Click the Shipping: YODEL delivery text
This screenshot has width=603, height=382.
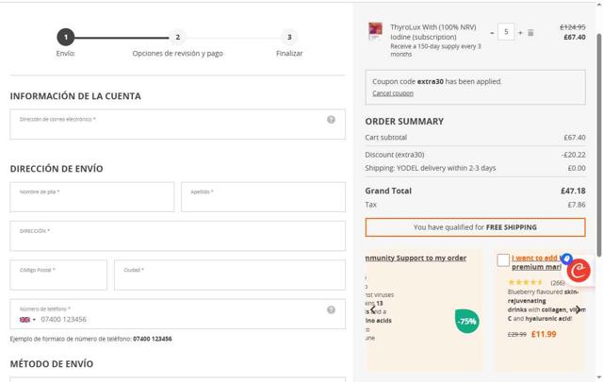point(431,168)
